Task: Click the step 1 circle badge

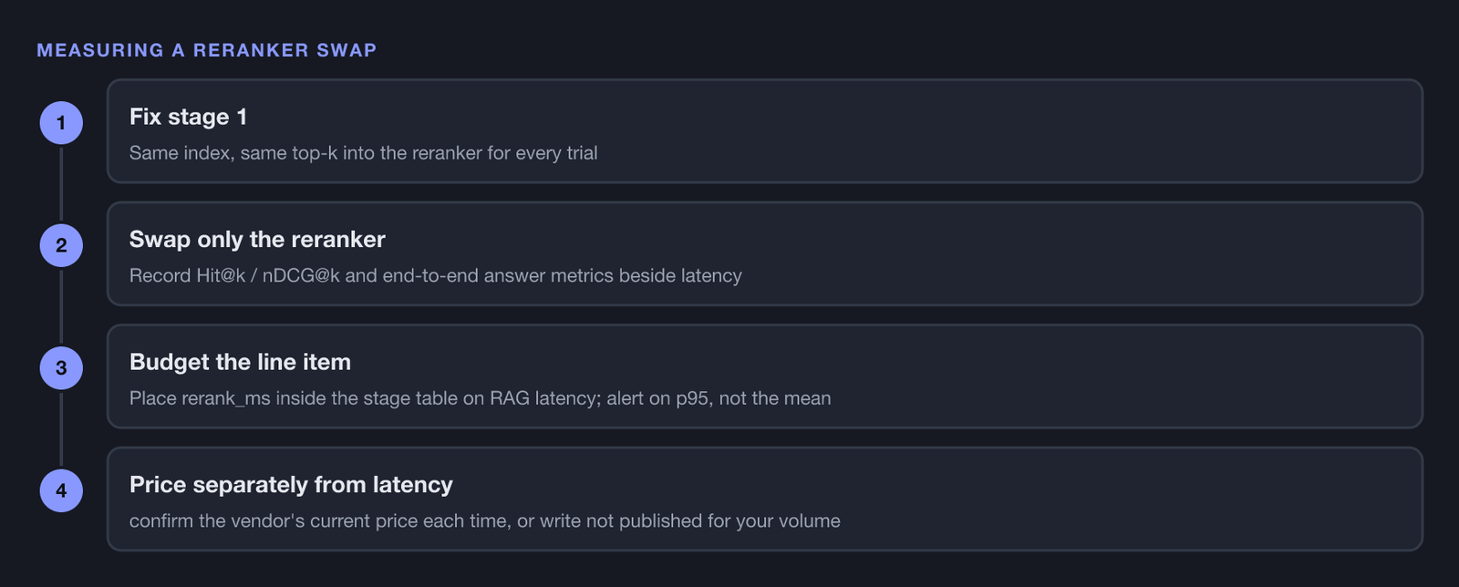Action: click(x=61, y=123)
